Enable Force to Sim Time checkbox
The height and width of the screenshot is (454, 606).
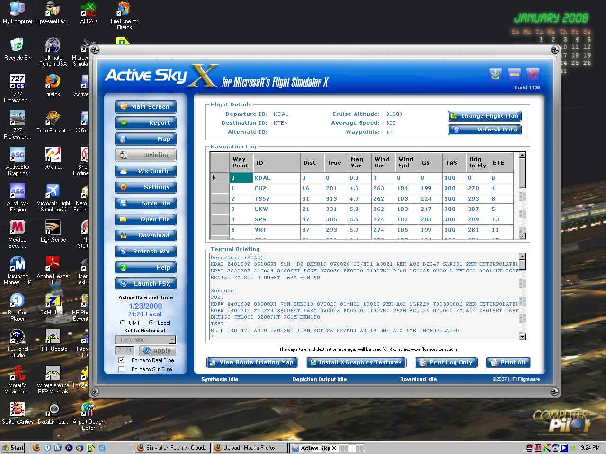pos(121,369)
